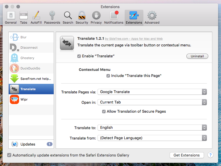Switch to the Passwords tab label
Image resolution: width=221 pixels, height=166 pixels.
click(x=52, y=22)
